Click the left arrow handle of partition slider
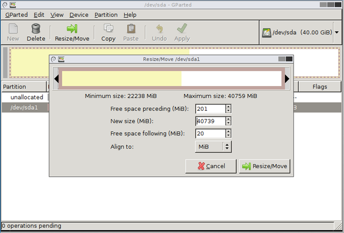344x233 pixels. [56, 79]
